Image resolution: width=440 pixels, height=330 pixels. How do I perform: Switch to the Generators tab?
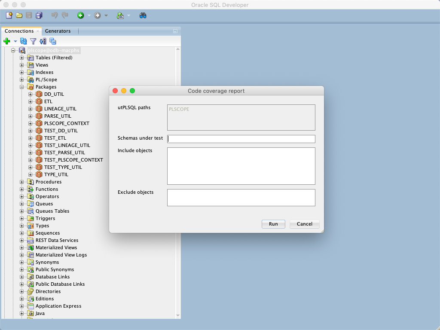pos(58,31)
